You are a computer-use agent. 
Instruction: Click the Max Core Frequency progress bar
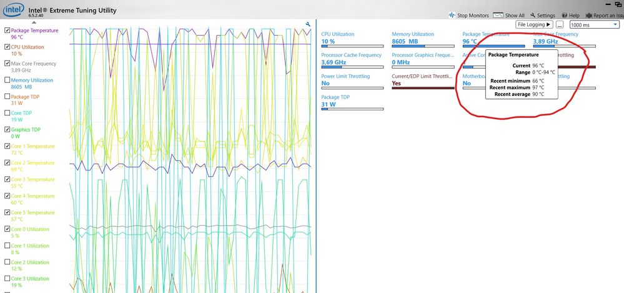pyautogui.click(x=564, y=46)
